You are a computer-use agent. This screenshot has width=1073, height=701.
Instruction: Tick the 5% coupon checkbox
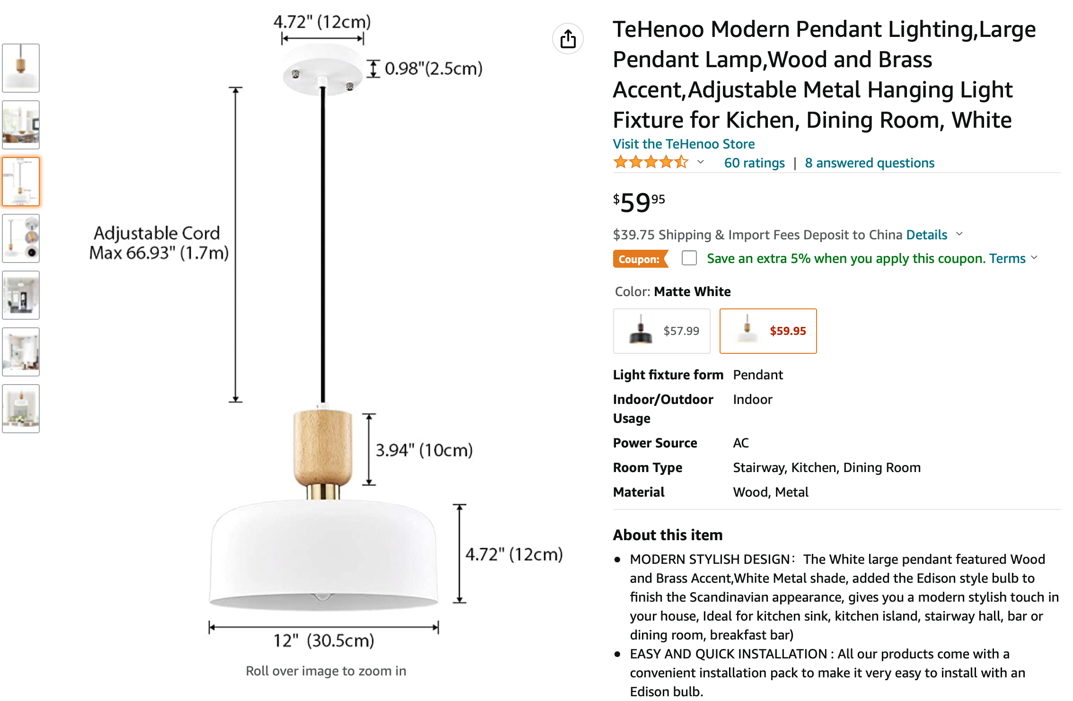coord(689,258)
